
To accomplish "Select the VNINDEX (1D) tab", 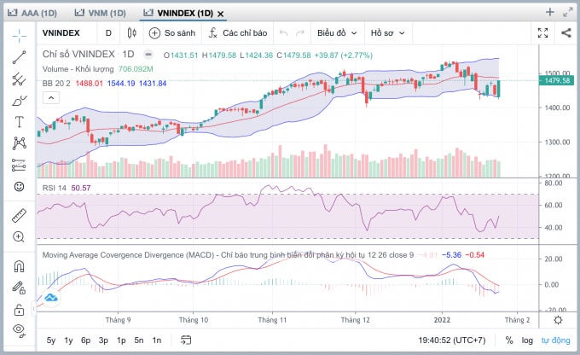I will 178,13.
